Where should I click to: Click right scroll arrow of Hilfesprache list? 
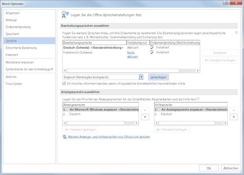[x=225, y=123]
